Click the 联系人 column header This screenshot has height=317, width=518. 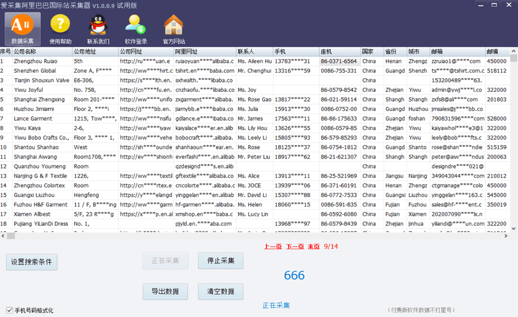[255, 52]
